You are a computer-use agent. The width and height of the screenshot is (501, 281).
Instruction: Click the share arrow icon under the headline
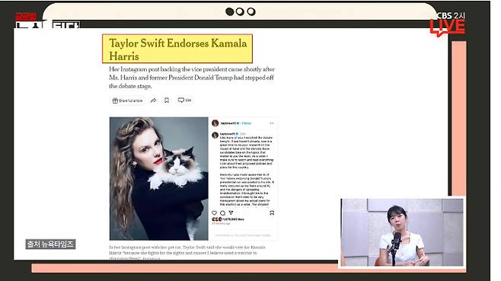coord(154,101)
